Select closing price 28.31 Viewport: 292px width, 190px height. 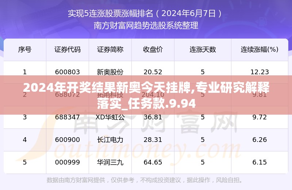click(153, 140)
